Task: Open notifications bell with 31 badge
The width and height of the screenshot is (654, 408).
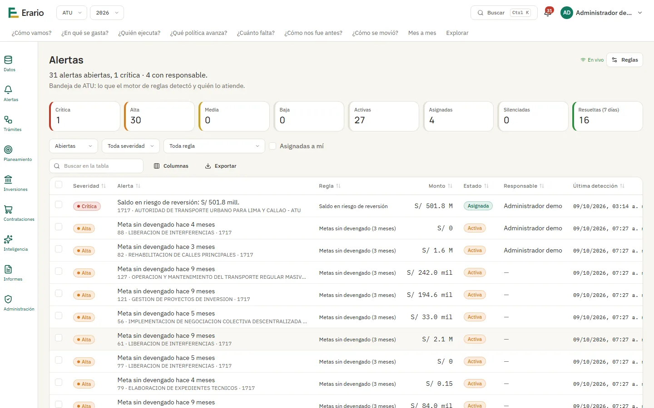Action: (548, 13)
